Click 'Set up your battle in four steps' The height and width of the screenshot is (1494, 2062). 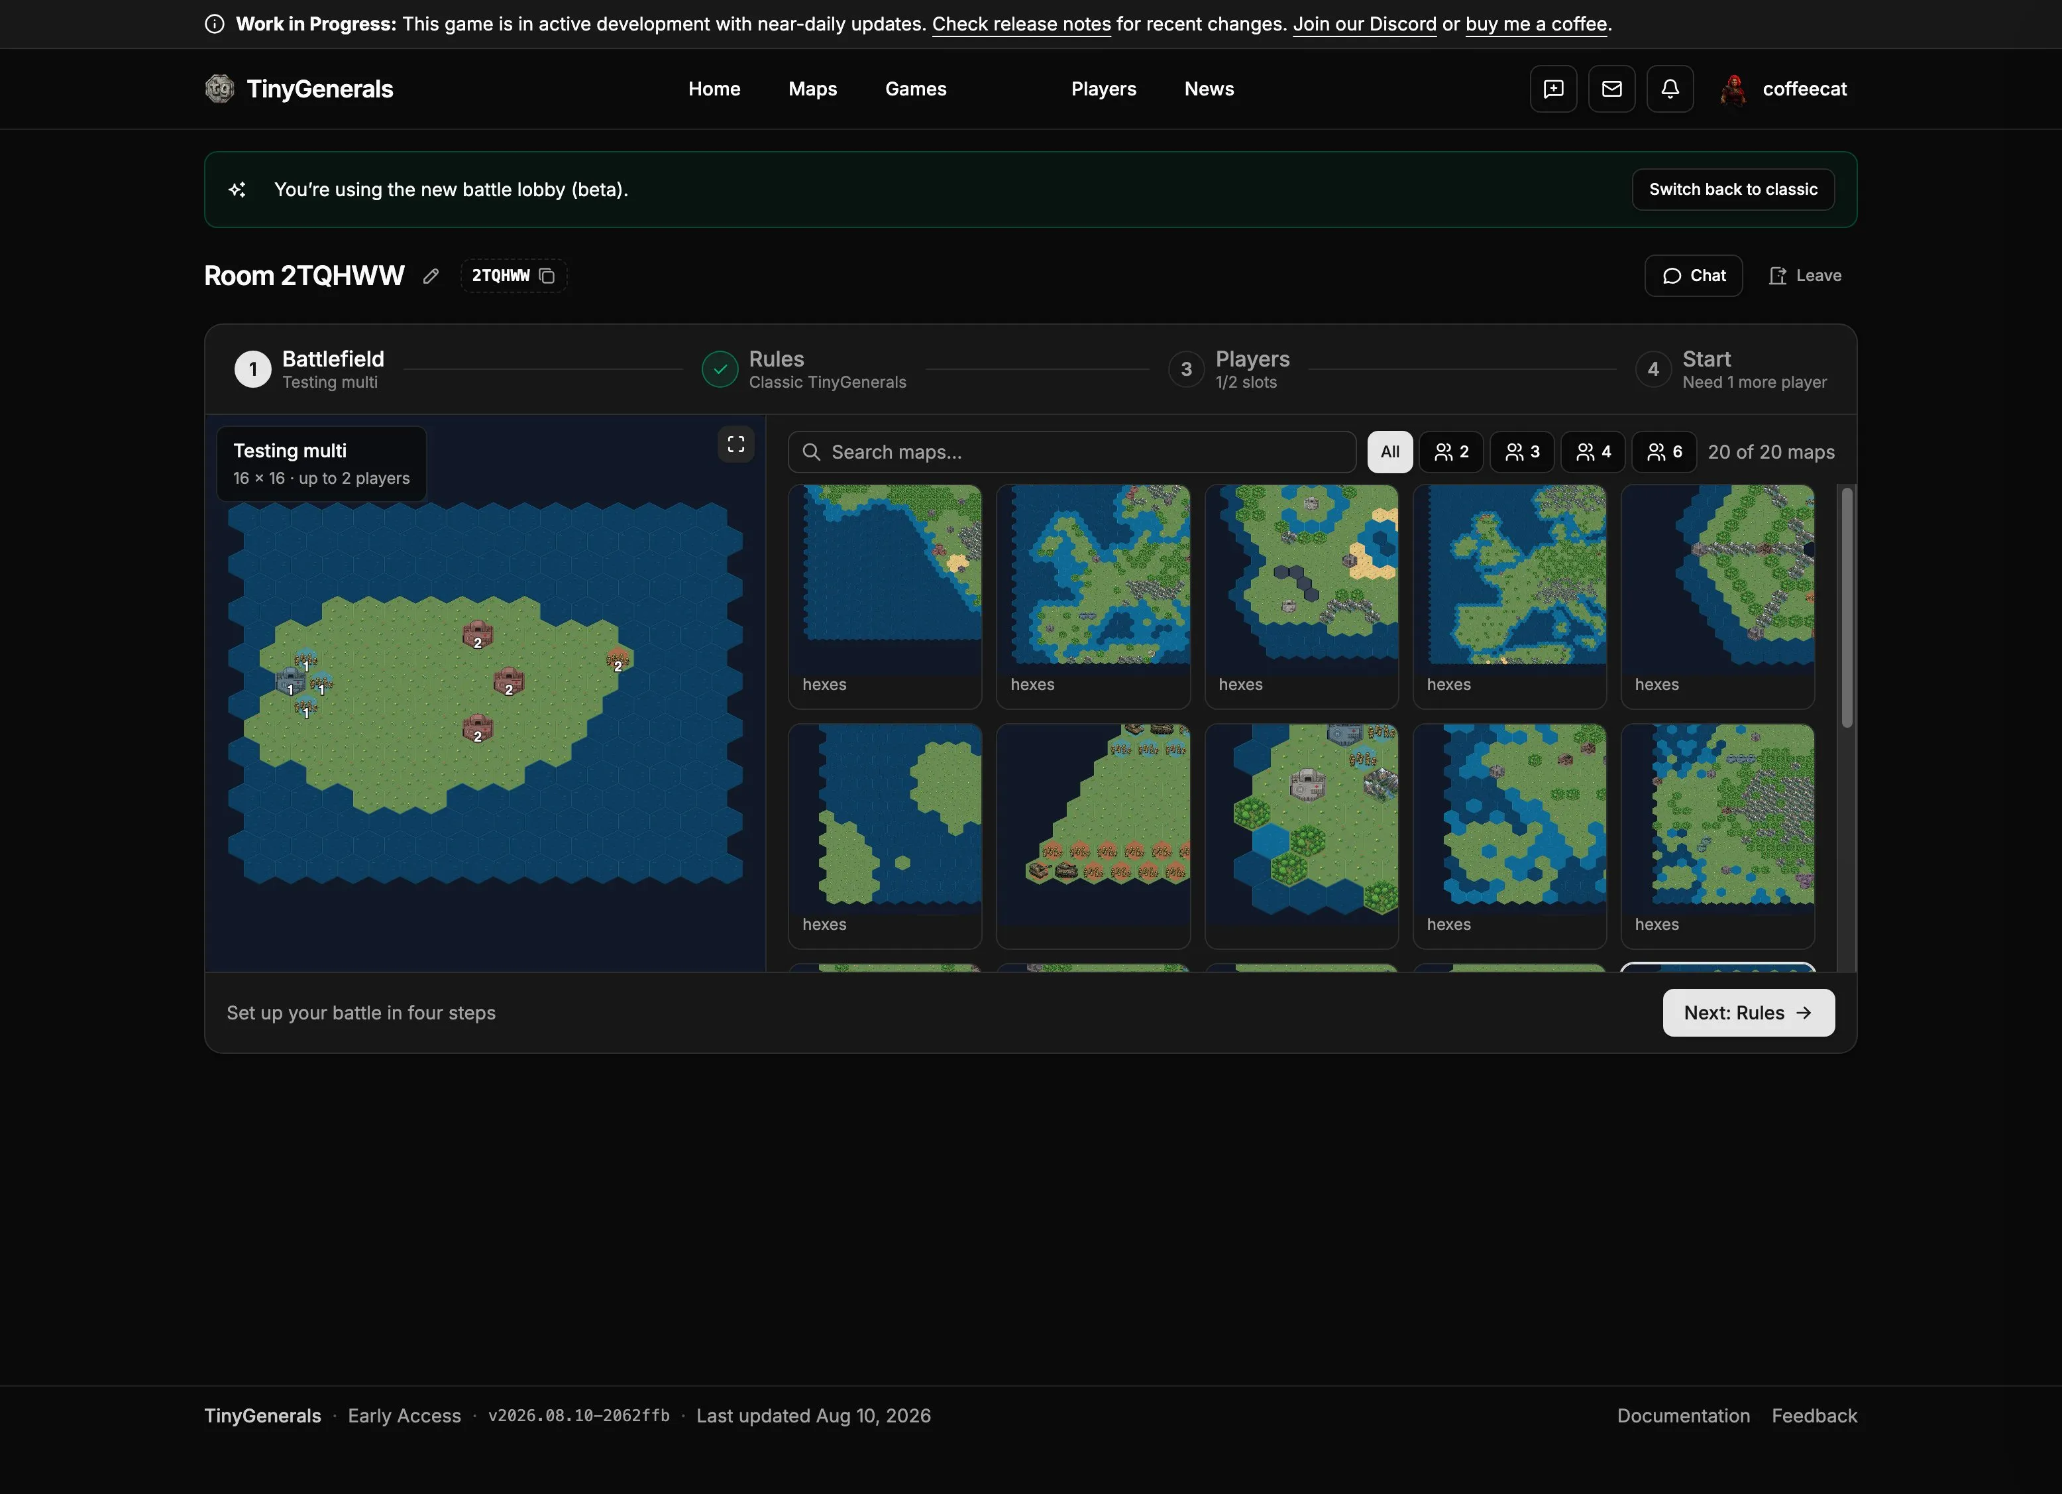(361, 1013)
